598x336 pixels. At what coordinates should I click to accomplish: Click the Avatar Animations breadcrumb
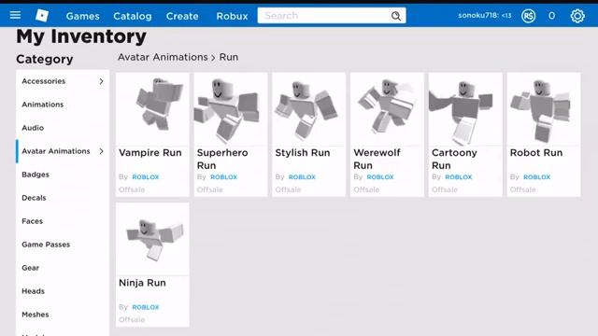tap(163, 57)
